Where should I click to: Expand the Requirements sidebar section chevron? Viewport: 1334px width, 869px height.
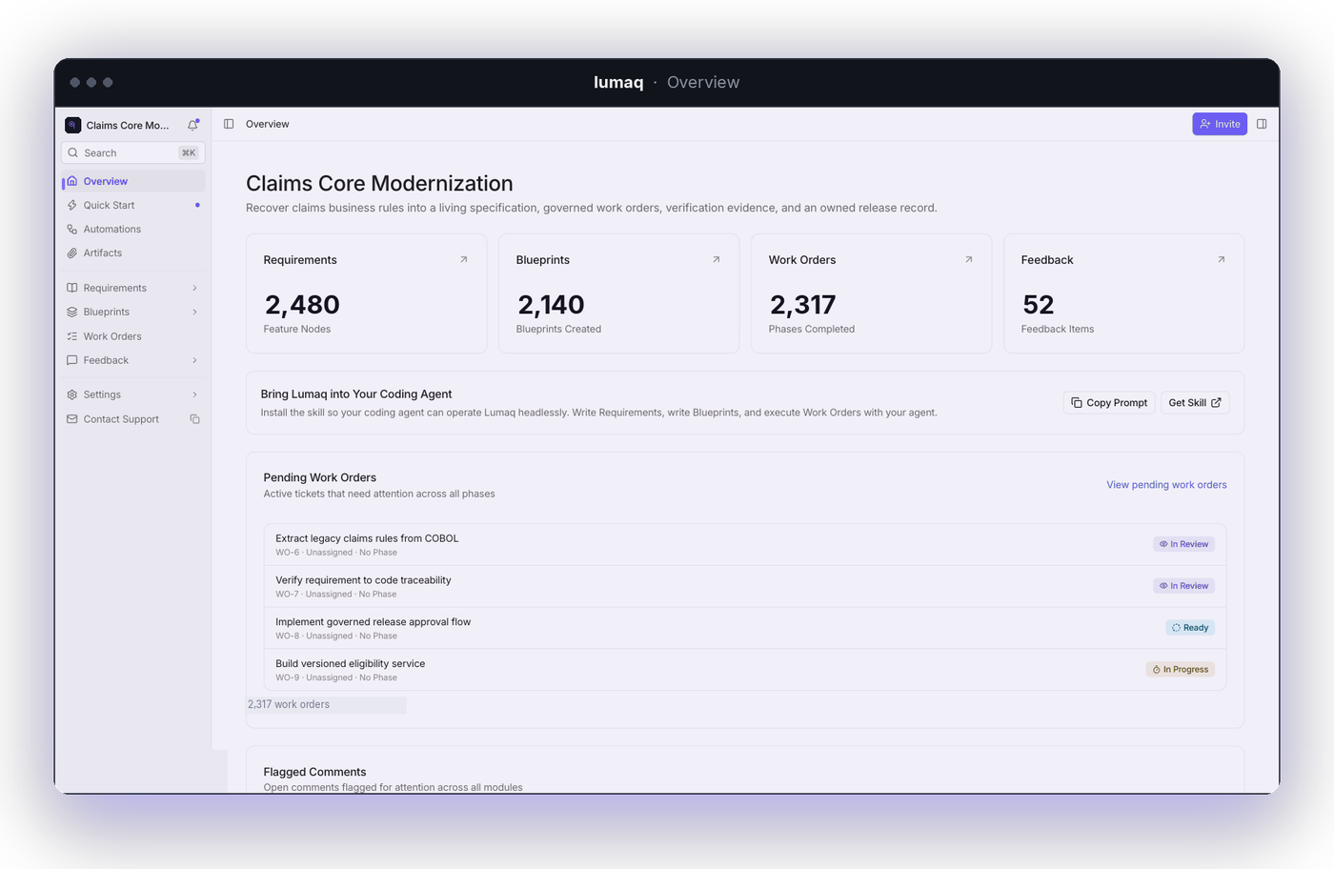click(x=194, y=288)
